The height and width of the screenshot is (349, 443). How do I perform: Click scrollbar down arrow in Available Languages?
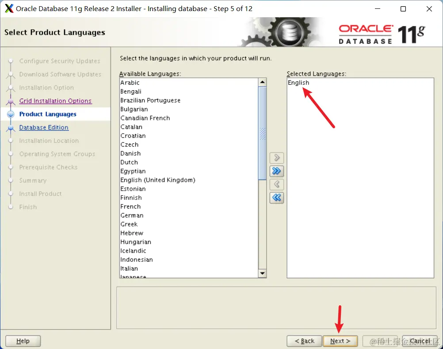pos(262,273)
